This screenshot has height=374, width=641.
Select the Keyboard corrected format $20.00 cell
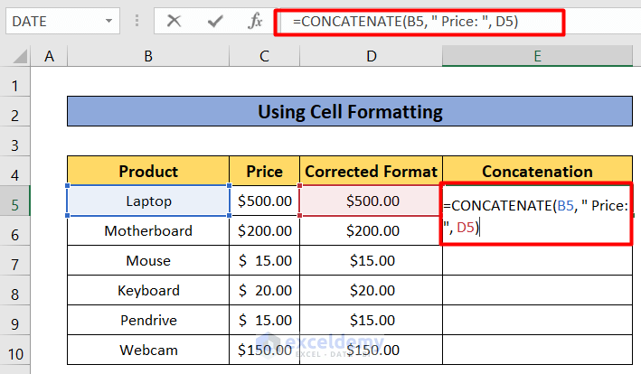[x=371, y=290]
